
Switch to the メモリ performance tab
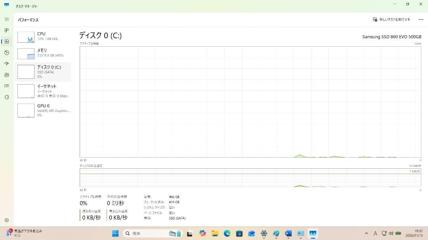point(44,53)
